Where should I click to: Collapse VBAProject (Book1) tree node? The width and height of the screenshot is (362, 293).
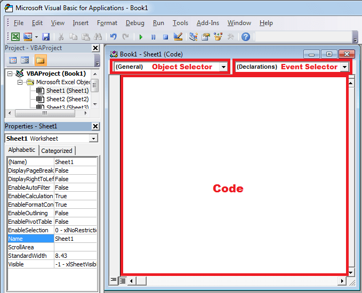pos(10,74)
